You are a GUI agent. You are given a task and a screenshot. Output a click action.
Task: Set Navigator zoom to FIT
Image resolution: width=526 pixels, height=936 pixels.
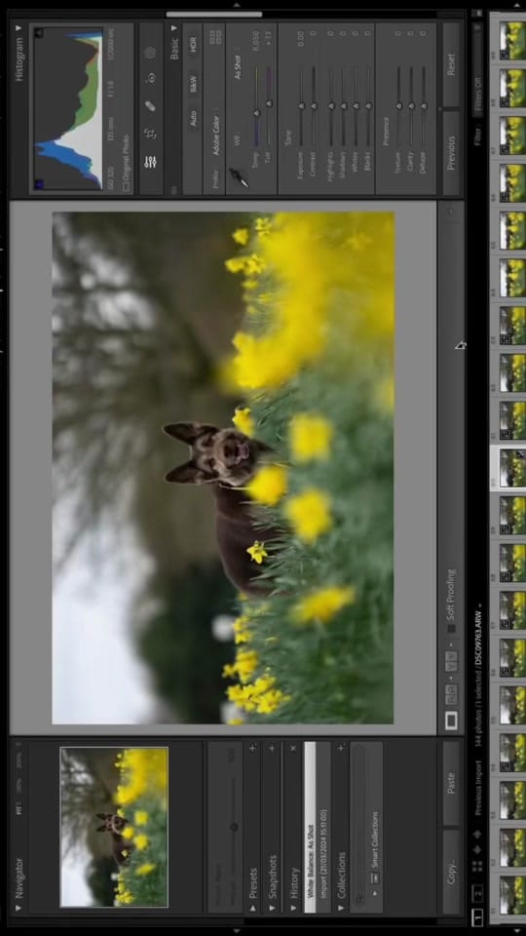pos(19,810)
